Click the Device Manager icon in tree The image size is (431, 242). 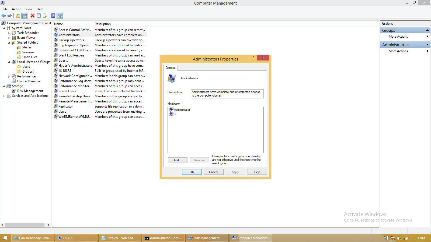(14, 81)
